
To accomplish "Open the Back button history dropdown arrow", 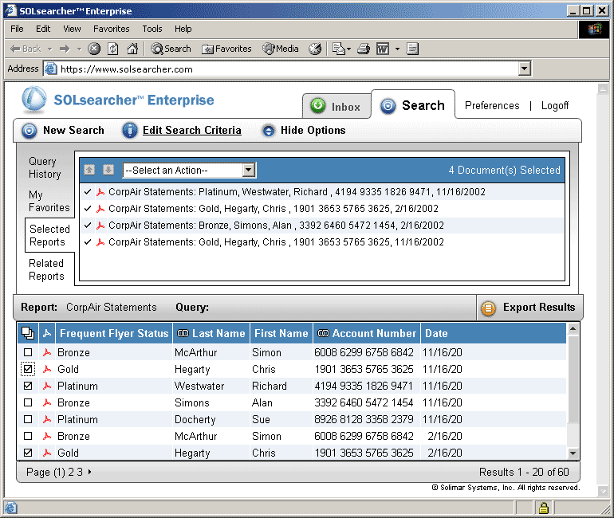I will (x=49, y=49).
